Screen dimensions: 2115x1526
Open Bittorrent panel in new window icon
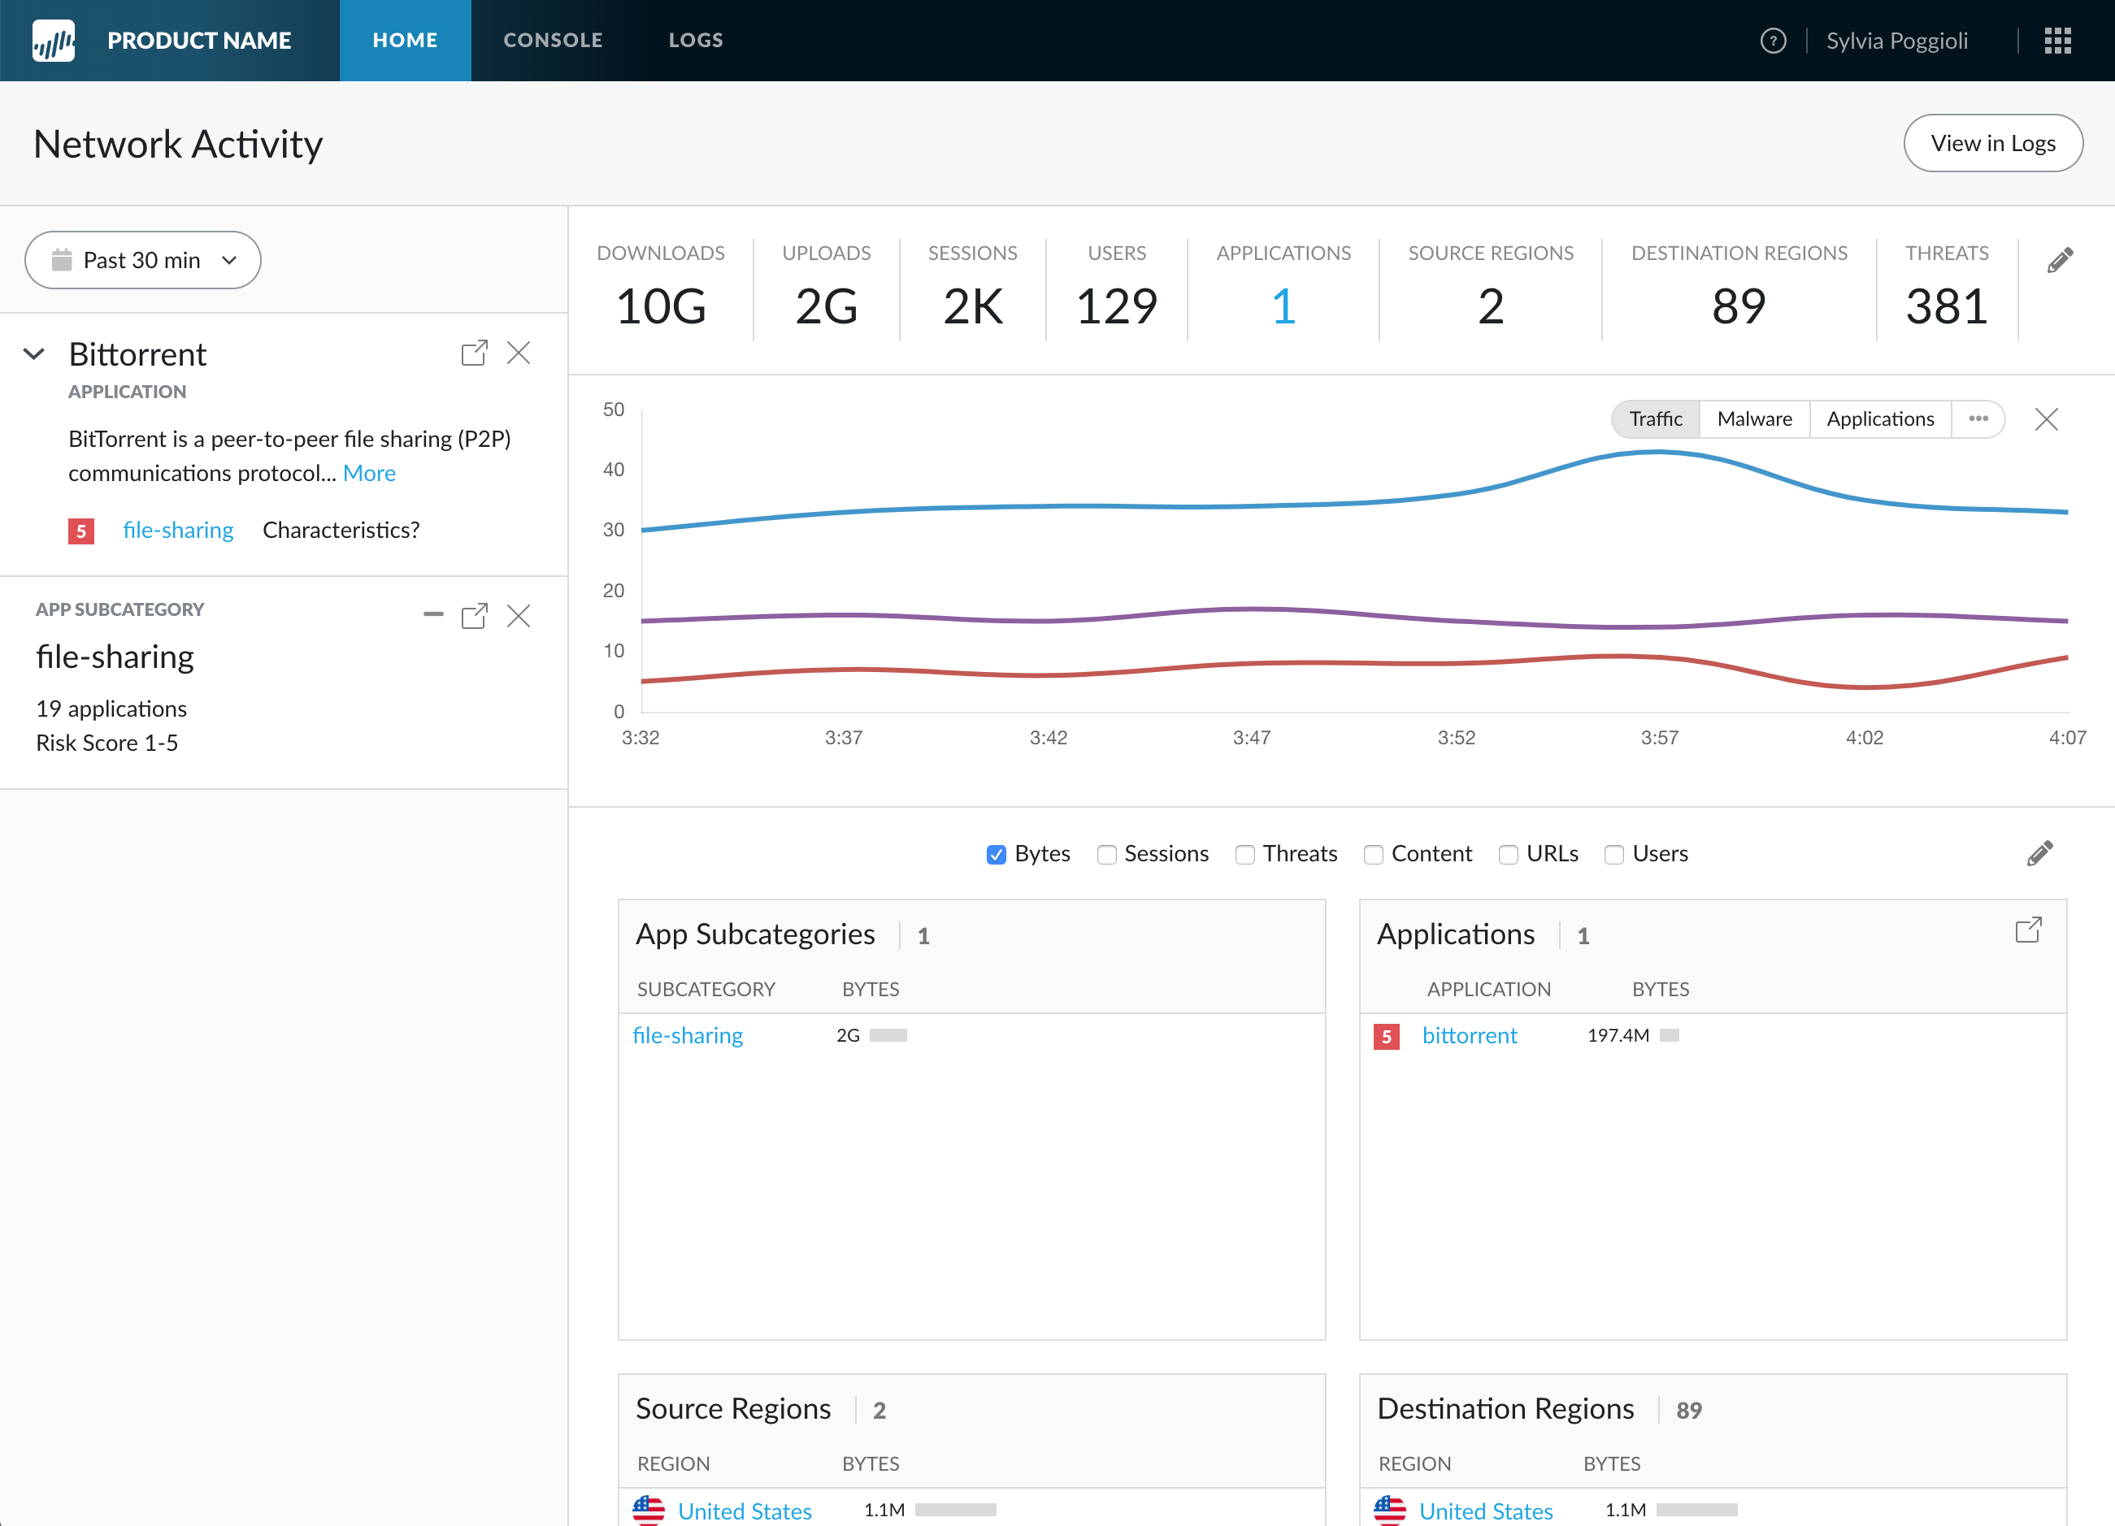point(474,353)
